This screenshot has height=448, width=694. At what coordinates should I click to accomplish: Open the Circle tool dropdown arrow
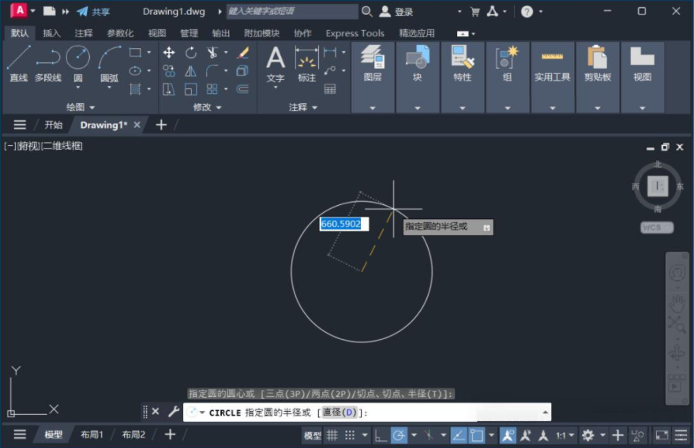click(78, 88)
